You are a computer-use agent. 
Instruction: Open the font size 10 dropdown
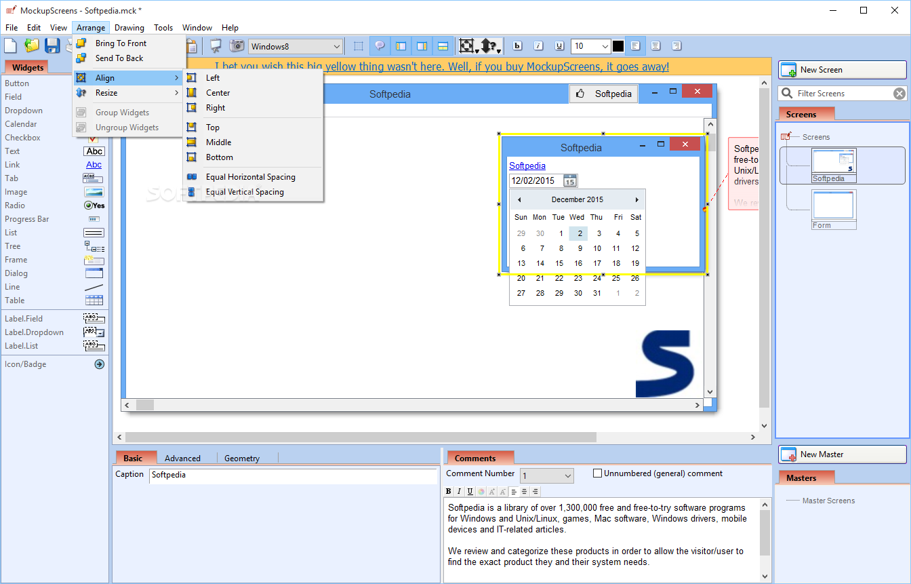pyautogui.click(x=590, y=46)
